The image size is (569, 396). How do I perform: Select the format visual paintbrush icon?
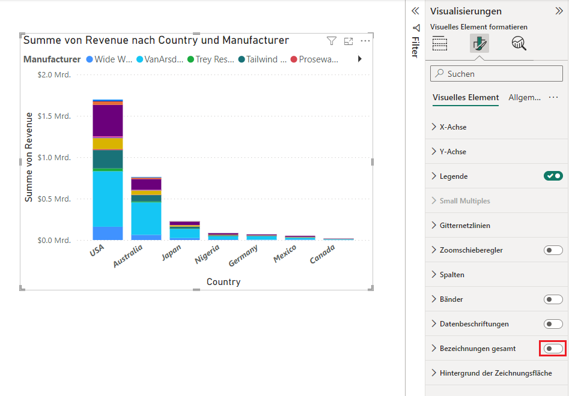click(479, 44)
